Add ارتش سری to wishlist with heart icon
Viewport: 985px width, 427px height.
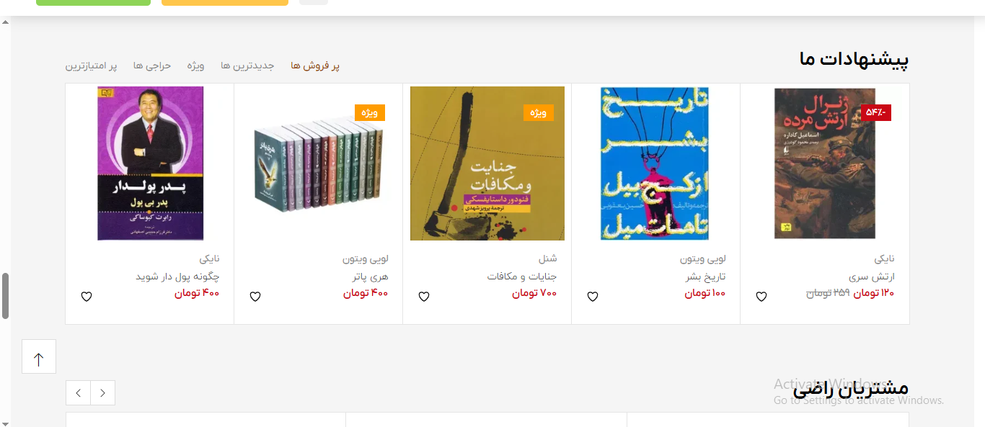tap(761, 297)
